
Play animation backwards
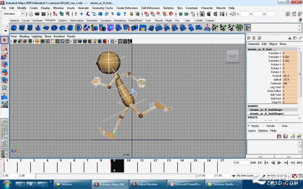273,163
